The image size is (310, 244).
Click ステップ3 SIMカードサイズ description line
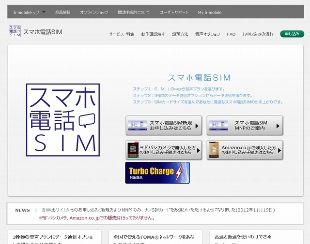208,102
